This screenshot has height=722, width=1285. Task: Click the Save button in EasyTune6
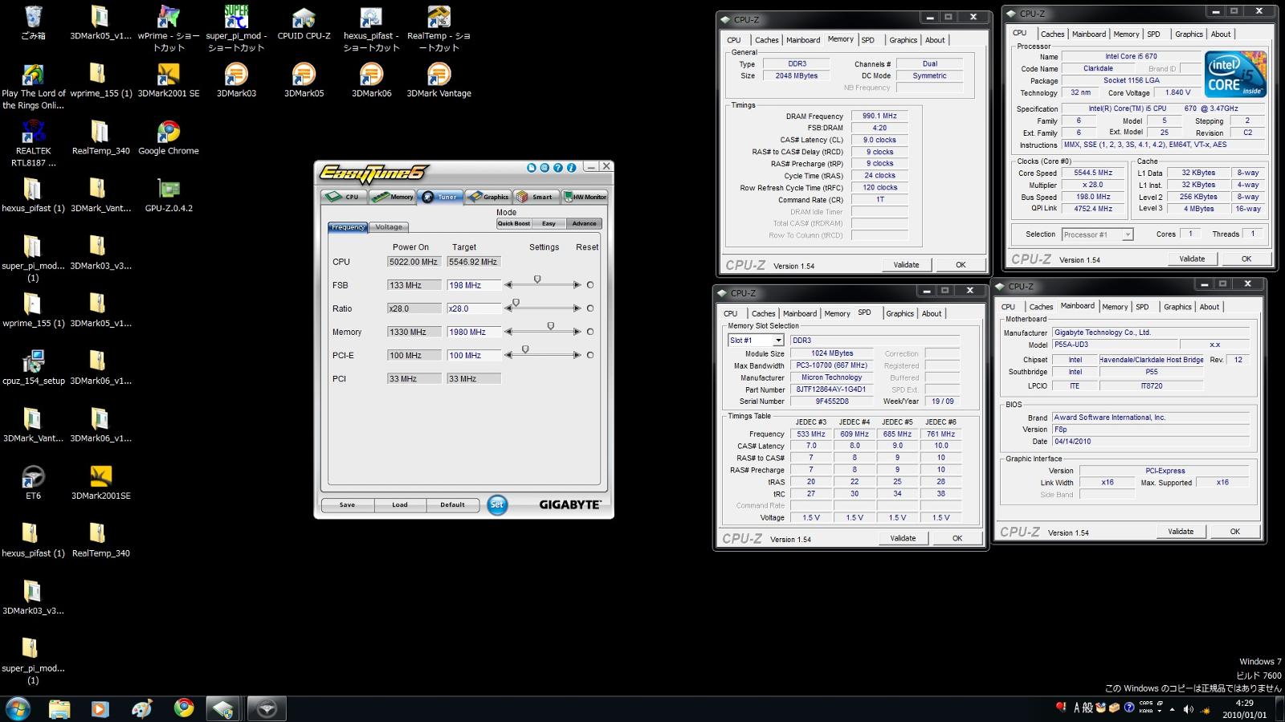pos(347,505)
